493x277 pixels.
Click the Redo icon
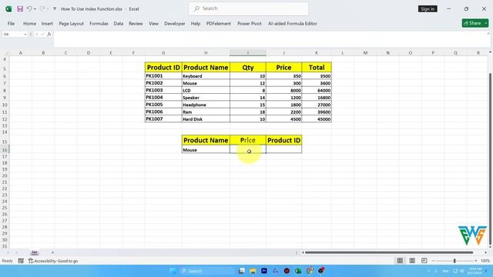click(42, 8)
